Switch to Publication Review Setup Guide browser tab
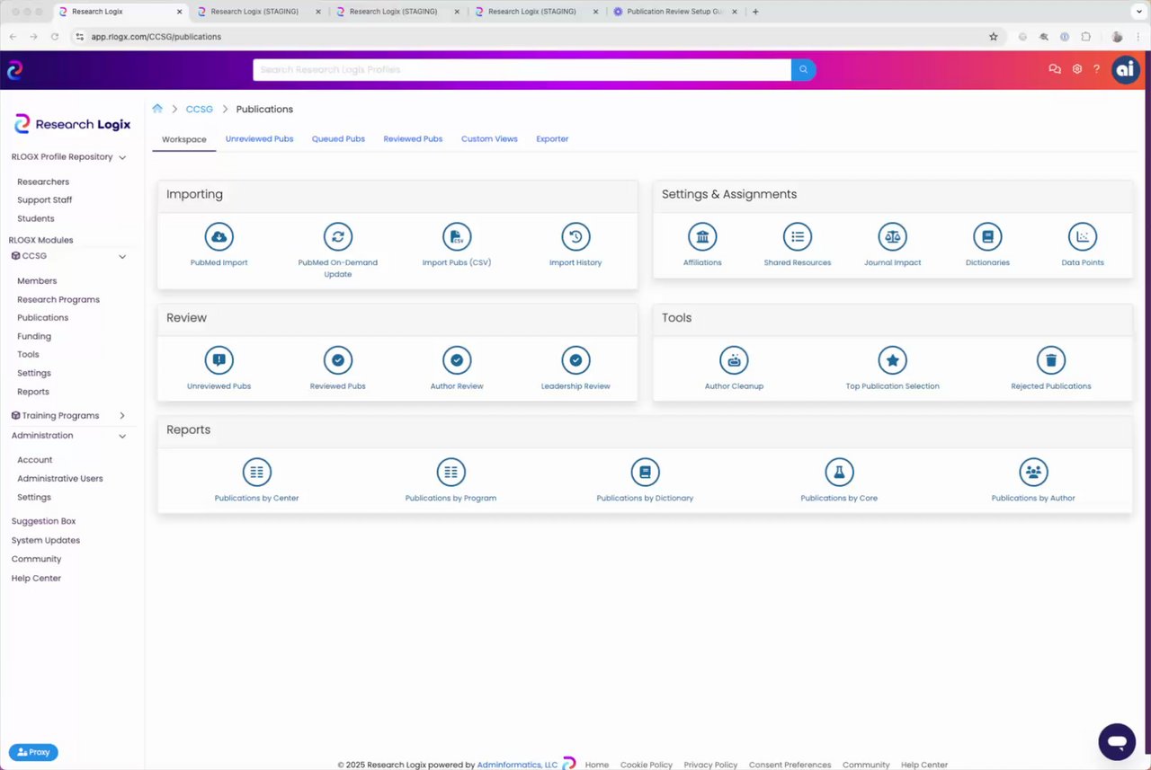This screenshot has height=770, width=1151. 675,12
